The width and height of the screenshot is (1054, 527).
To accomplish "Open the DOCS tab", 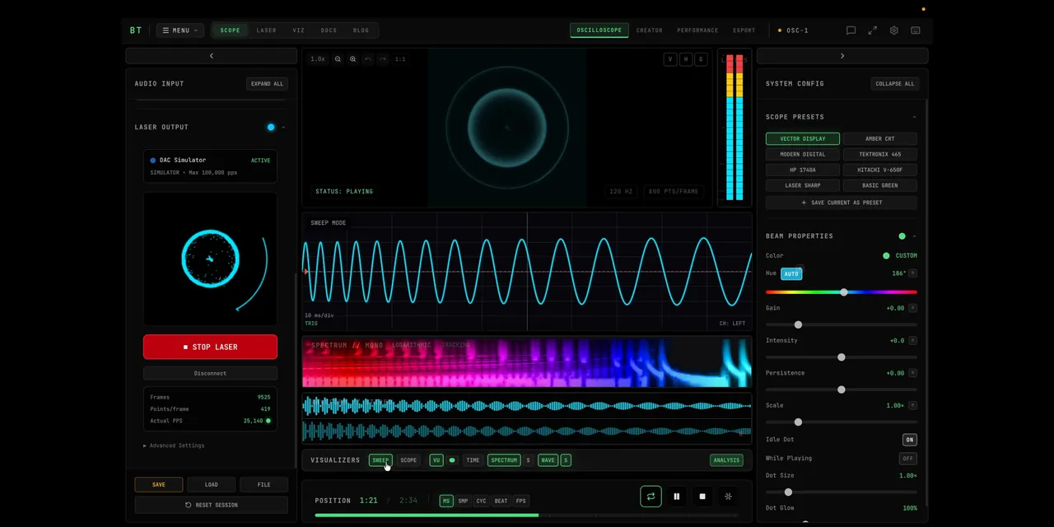I will click(329, 30).
